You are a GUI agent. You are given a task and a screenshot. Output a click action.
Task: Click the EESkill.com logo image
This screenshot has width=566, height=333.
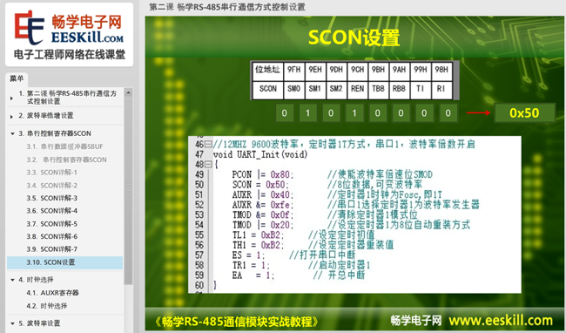point(70,35)
